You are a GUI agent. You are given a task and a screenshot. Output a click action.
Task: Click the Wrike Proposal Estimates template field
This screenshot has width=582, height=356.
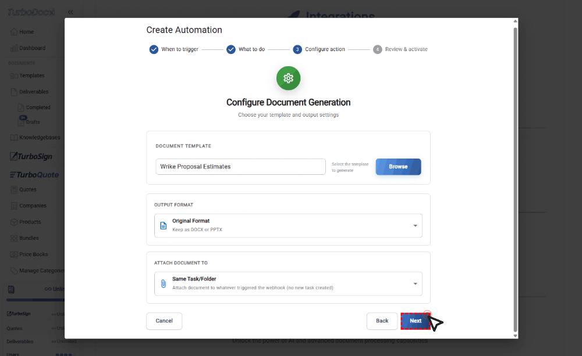(240, 166)
